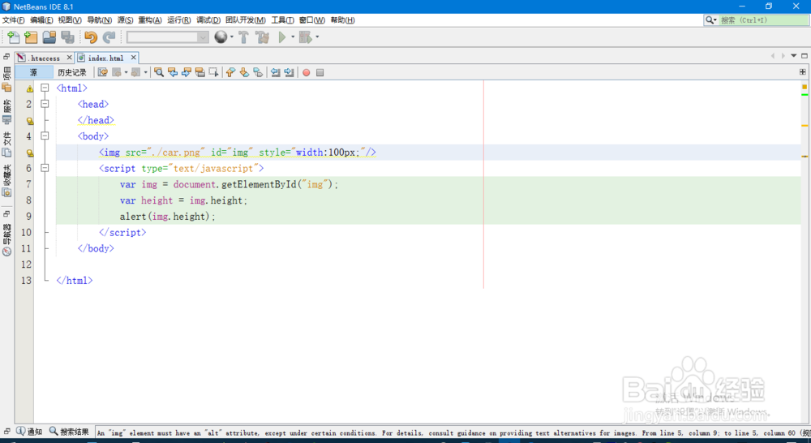Screen dimensions: 811x443
Task: Jump to Previous Bookmark icon
Action: tap(230, 72)
